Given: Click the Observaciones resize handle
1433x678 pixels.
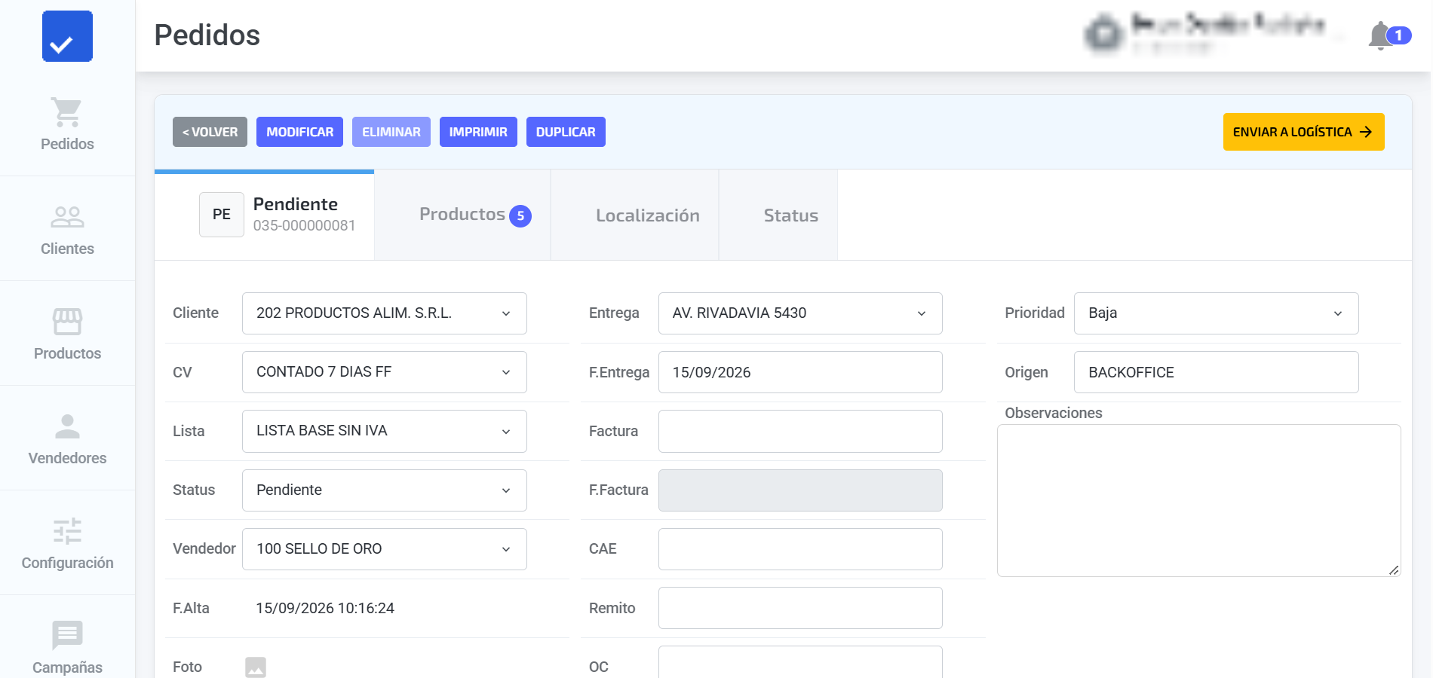Looking at the screenshot, I should tap(1394, 570).
